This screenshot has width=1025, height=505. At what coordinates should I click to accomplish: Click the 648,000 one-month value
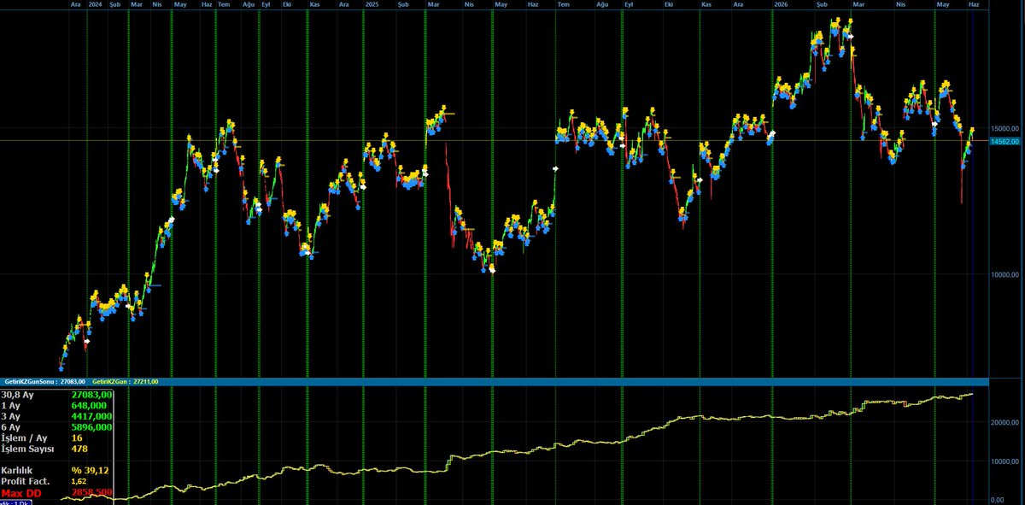[91, 405]
